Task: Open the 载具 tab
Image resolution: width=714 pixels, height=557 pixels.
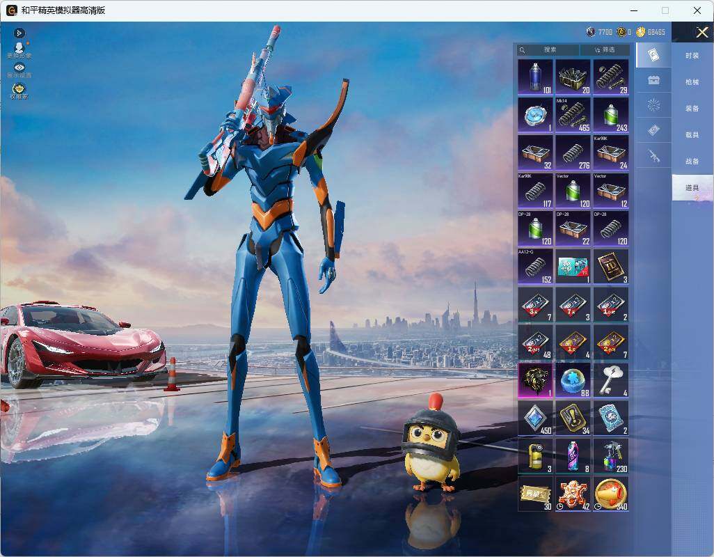Action: click(692, 135)
